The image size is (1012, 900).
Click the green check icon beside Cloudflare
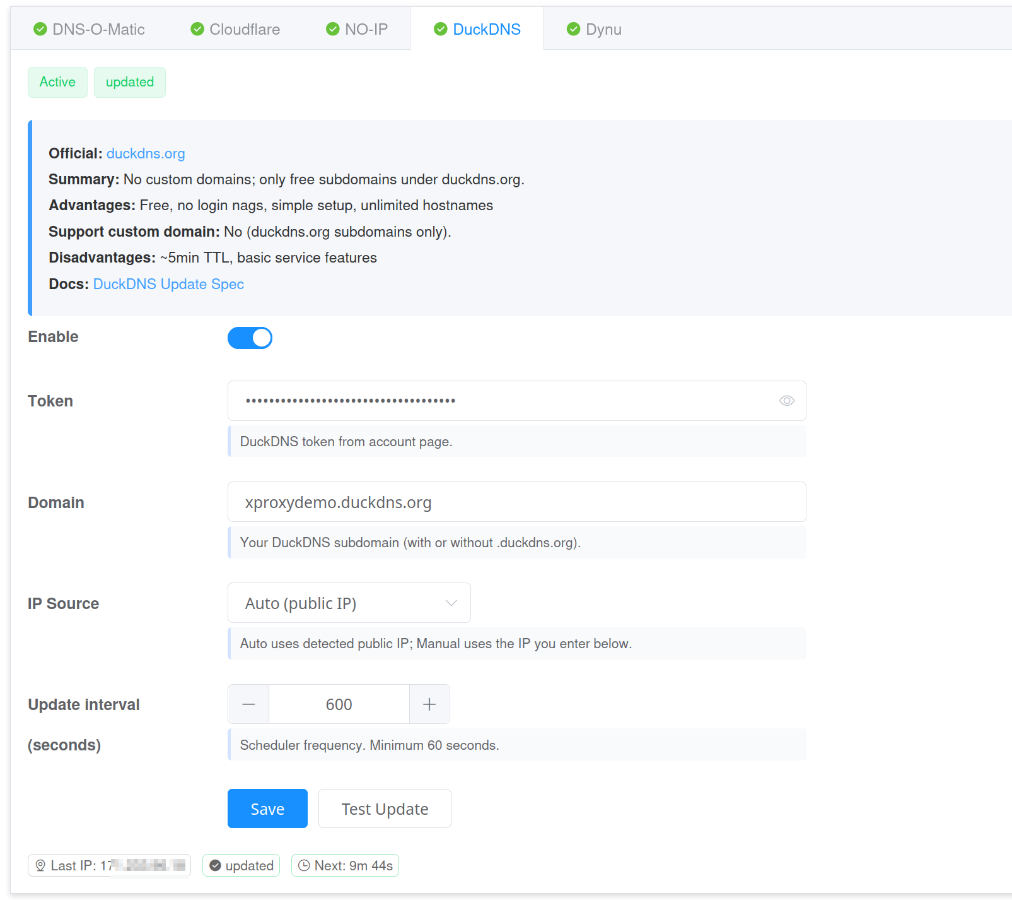(197, 29)
